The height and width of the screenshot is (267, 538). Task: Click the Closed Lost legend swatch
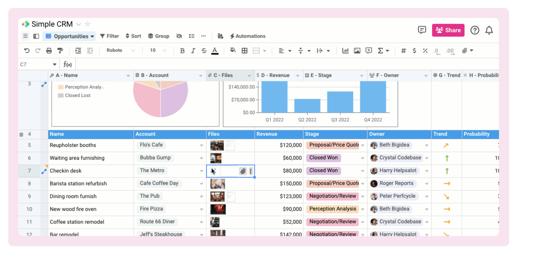click(x=61, y=95)
